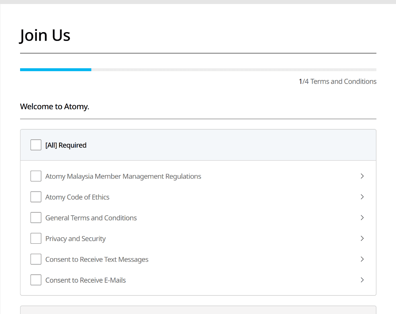Click the '1/4 Terms and Conditions' step text
Image resolution: width=396 pixels, height=314 pixels.
pyautogui.click(x=338, y=82)
